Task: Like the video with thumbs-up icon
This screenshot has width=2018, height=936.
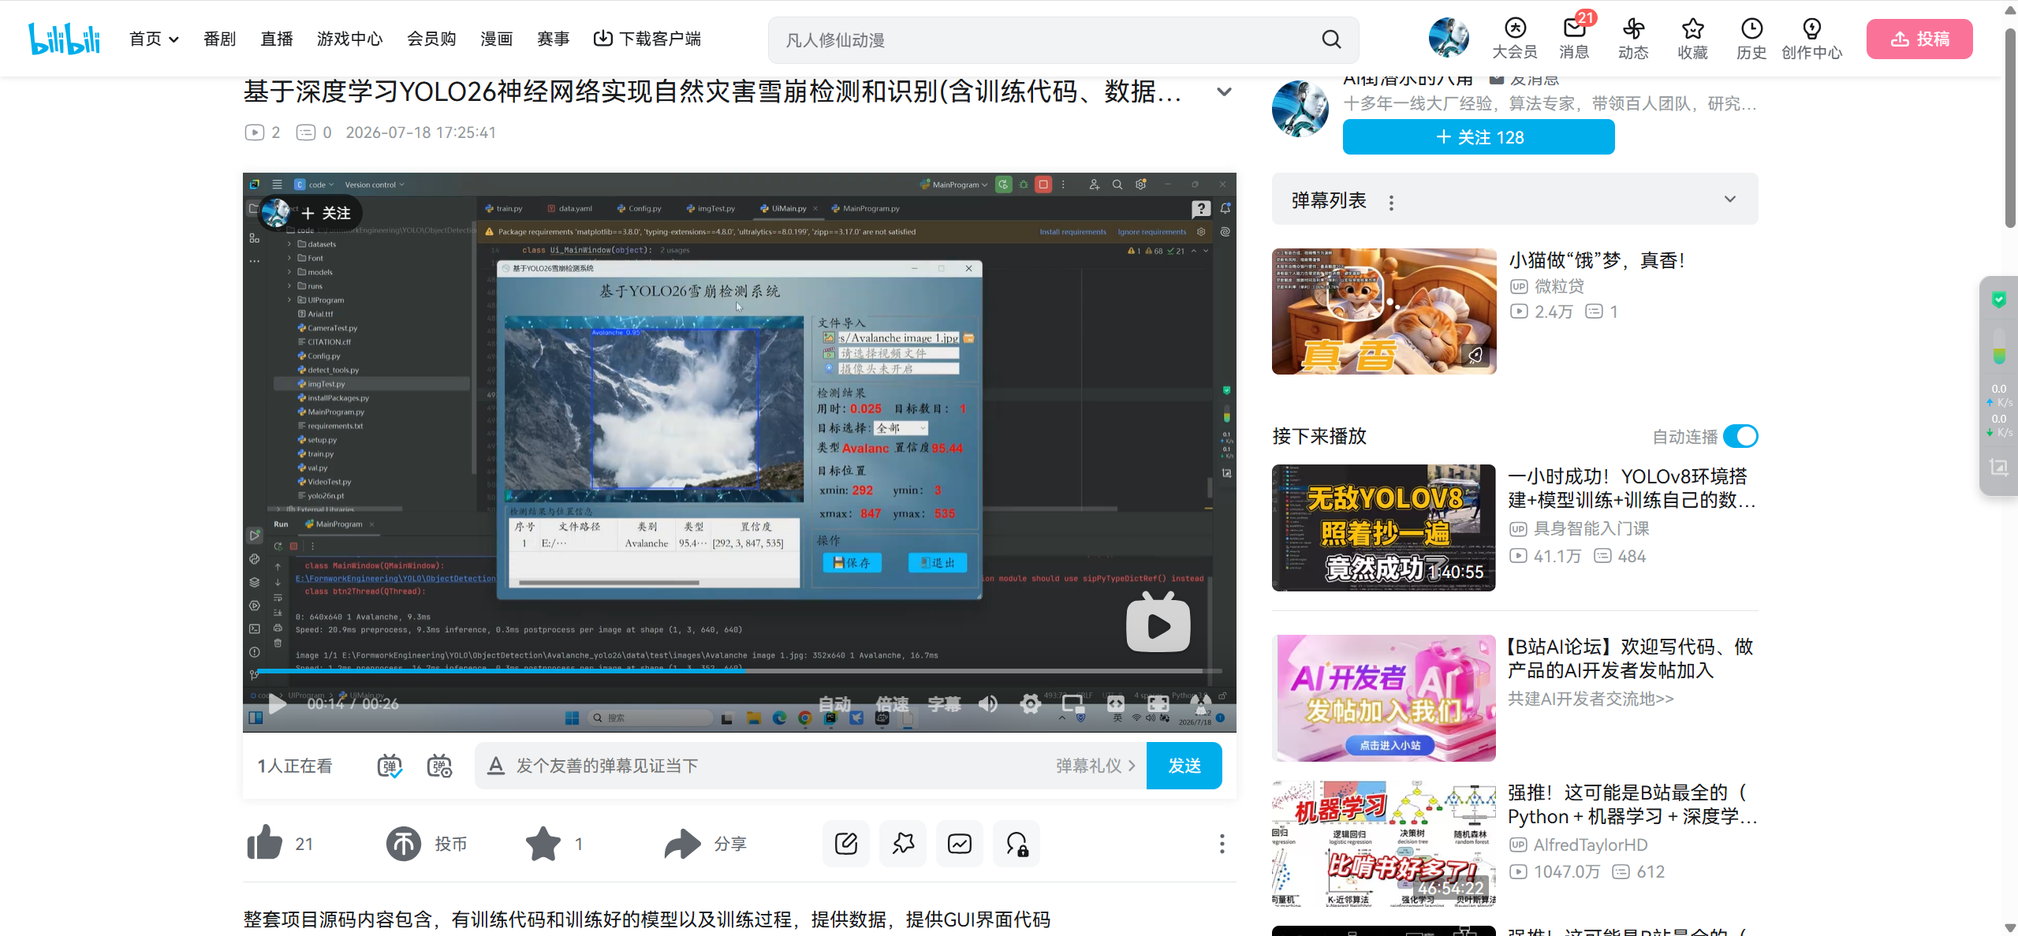Action: [x=265, y=843]
